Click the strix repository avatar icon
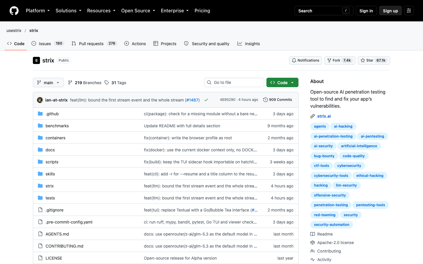Screen dimensions: 423x264 pyautogui.click(x=36, y=60)
